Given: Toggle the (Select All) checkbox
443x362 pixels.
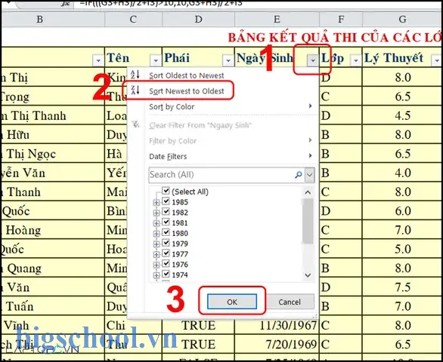Looking at the screenshot, I should pyautogui.click(x=166, y=191).
